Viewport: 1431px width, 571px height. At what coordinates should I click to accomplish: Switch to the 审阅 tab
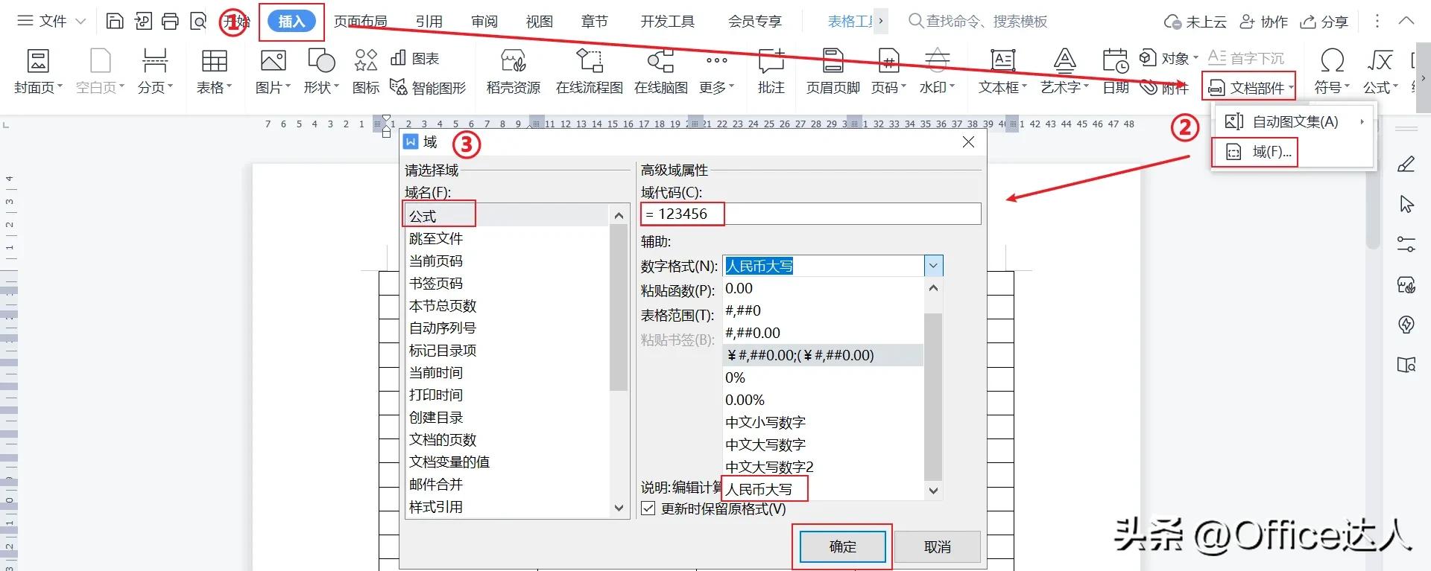pos(484,22)
